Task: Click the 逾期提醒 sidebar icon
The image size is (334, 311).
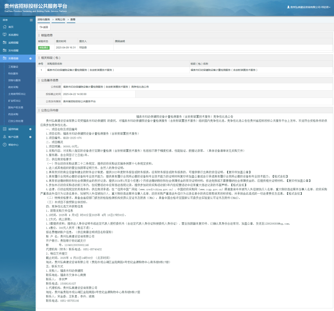Action: pyautogui.click(x=4, y=43)
